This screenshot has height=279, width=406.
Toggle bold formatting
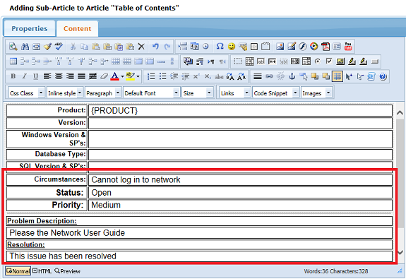click(x=13, y=76)
